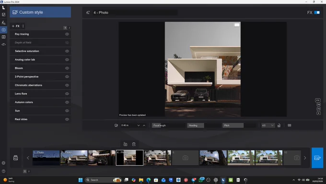Hide the Bloom effect
This screenshot has height=184, width=326.
(67, 68)
